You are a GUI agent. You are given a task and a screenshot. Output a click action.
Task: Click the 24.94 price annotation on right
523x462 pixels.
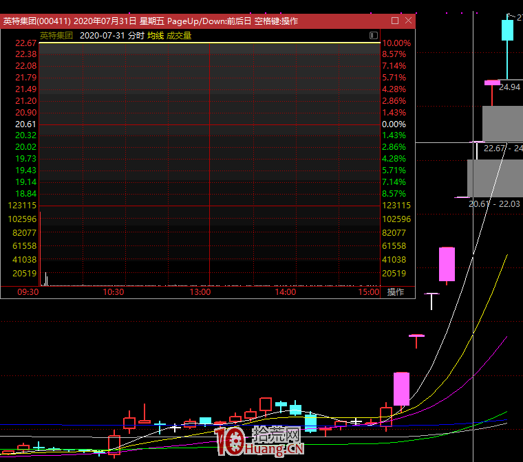[509, 87]
